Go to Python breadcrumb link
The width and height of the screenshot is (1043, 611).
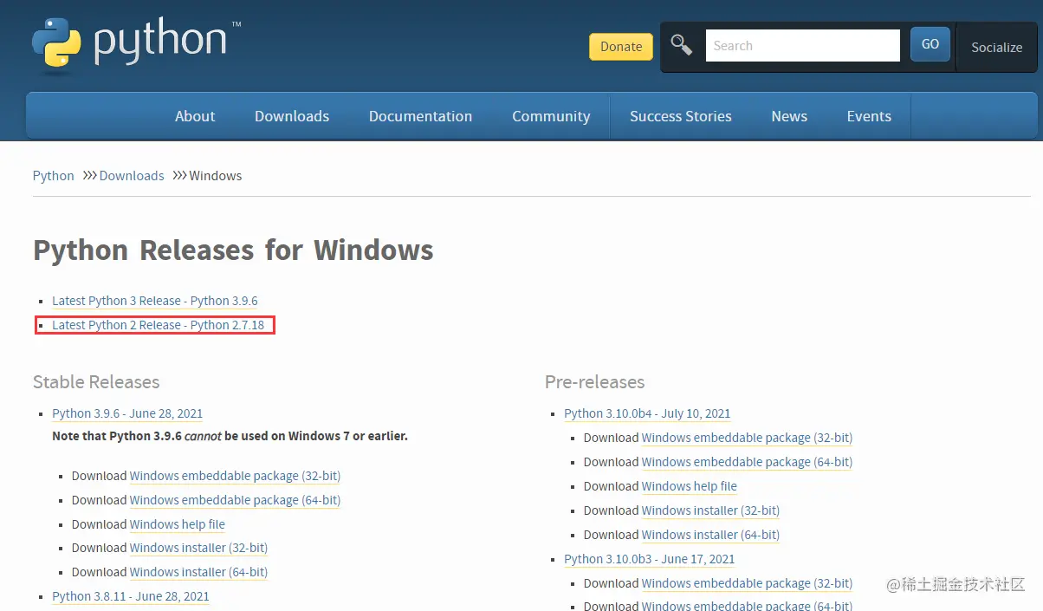click(54, 176)
